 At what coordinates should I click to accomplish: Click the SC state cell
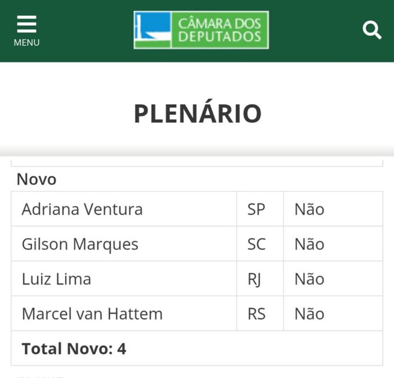point(256,244)
